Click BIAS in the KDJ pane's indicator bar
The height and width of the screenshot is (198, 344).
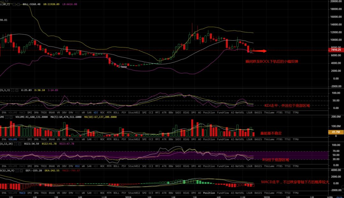(x=186, y=113)
